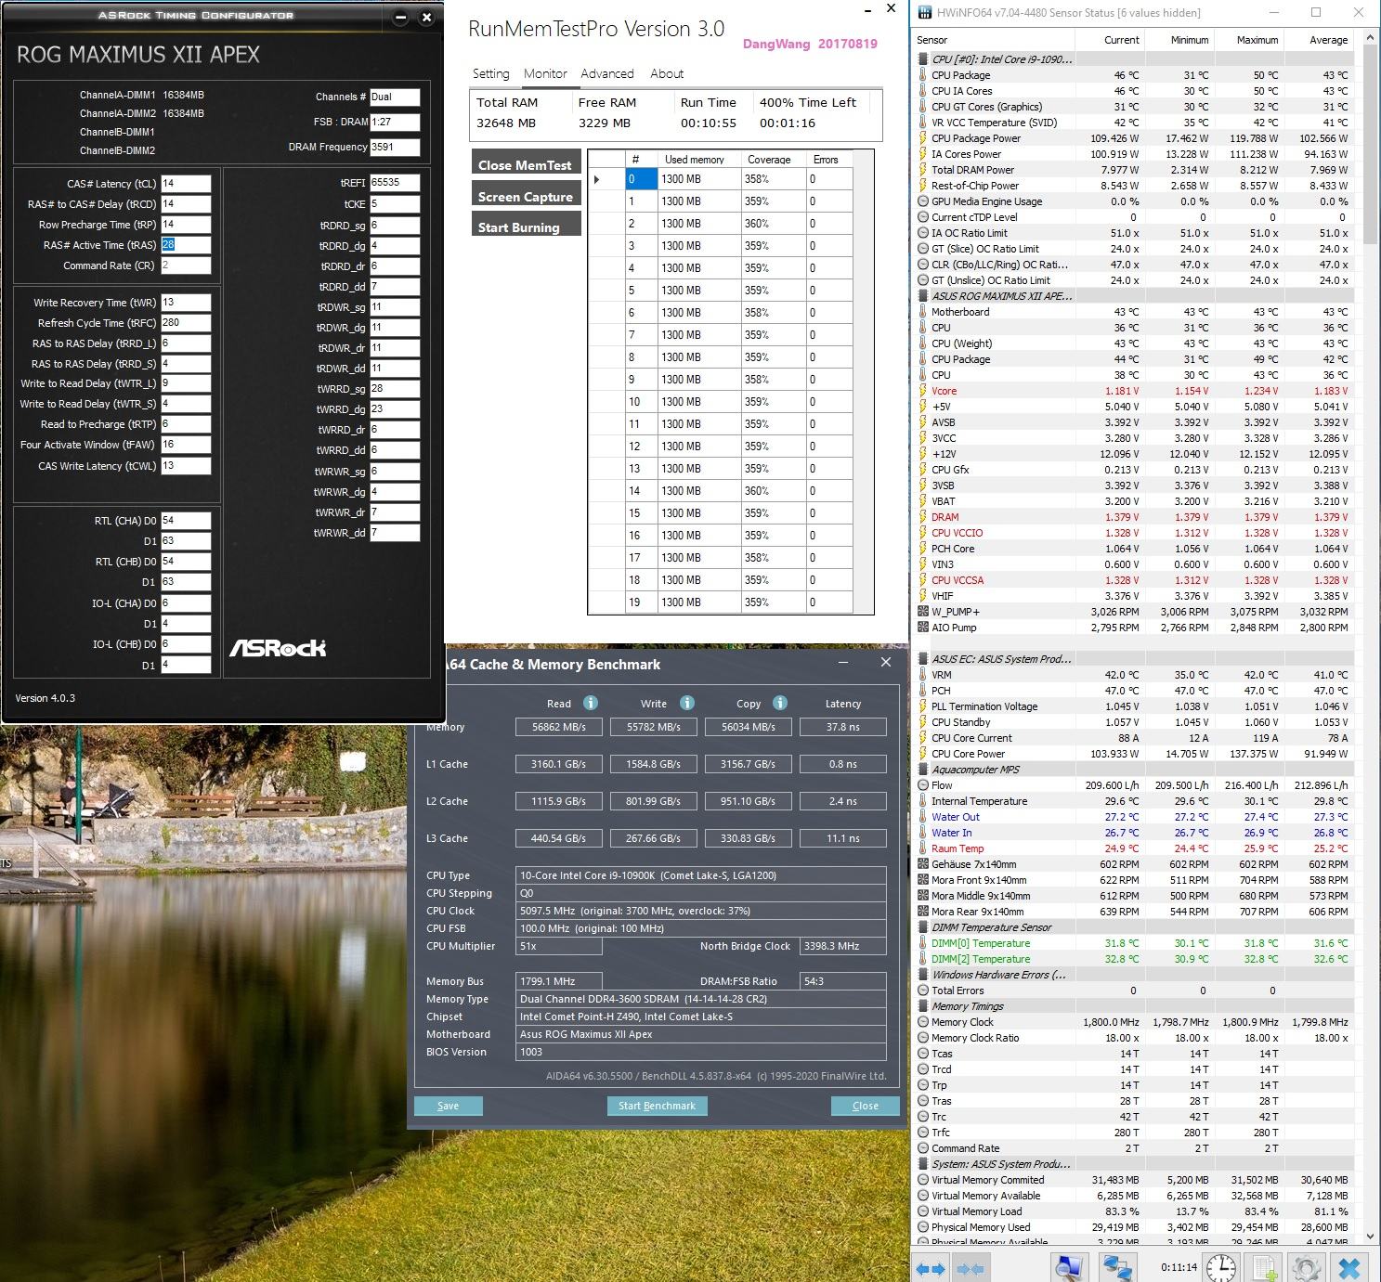The height and width of the screenshot is (1282, 1381).
Task: Click row selector arrow for row 0 in RunMemTestPro
Action: (x=606, y=179)
